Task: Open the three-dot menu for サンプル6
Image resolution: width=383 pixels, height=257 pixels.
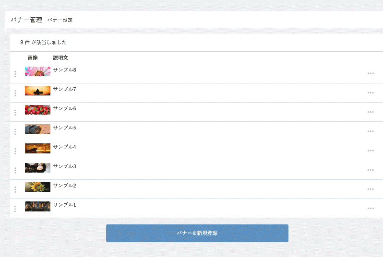Action: (371, 112)
